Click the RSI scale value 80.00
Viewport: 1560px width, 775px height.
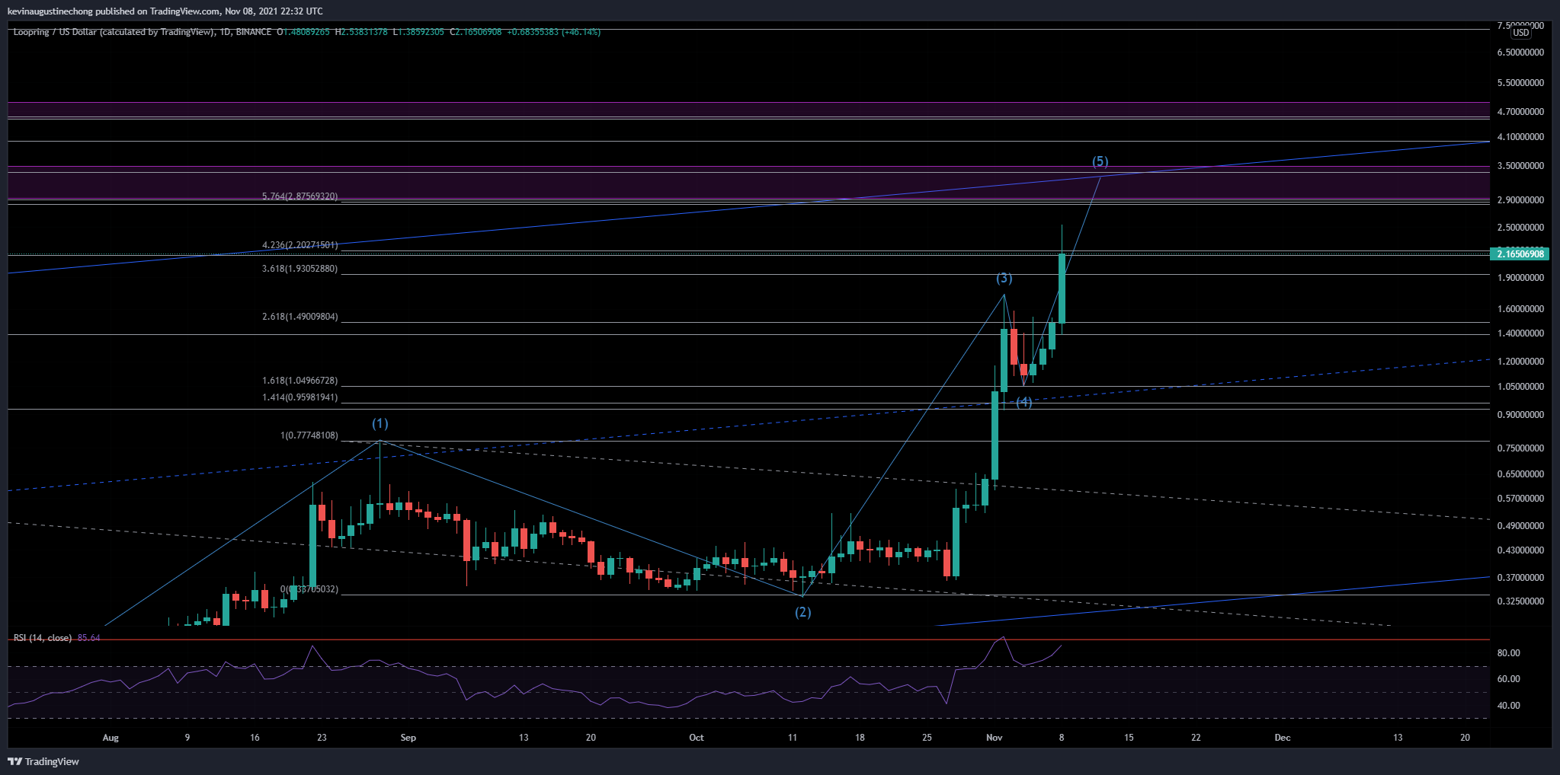[1508, 653]
